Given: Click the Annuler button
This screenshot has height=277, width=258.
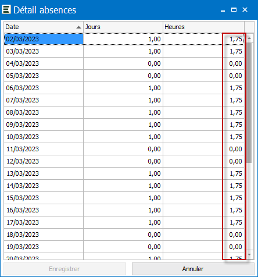Looking at the screenshot, I should (x=193, y=269).
